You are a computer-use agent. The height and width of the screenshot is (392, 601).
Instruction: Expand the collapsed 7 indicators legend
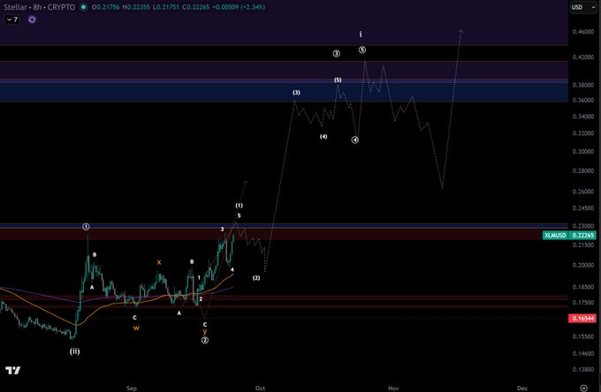click(x=11, y=19)
